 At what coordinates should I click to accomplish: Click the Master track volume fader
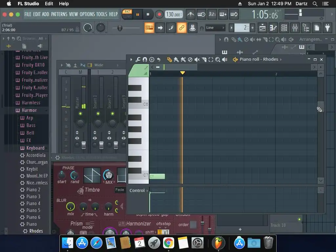(x=84, y=145)
